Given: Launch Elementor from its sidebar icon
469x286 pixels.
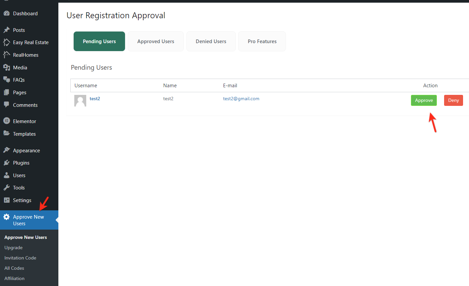Looking at the screenshot, I should [x=7, y=121].
